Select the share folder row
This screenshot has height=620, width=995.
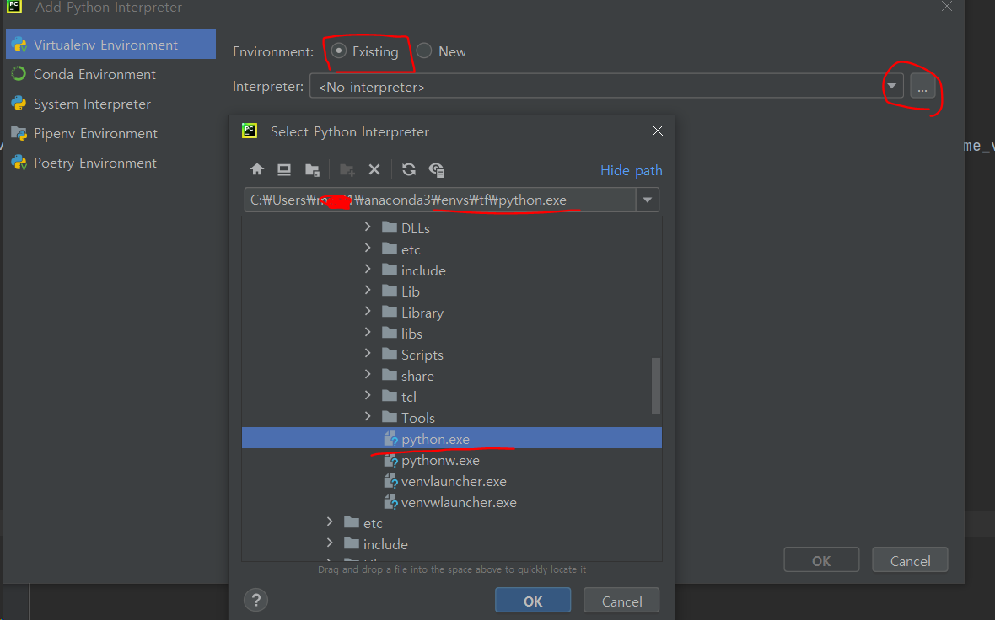(x=451, y=376)
